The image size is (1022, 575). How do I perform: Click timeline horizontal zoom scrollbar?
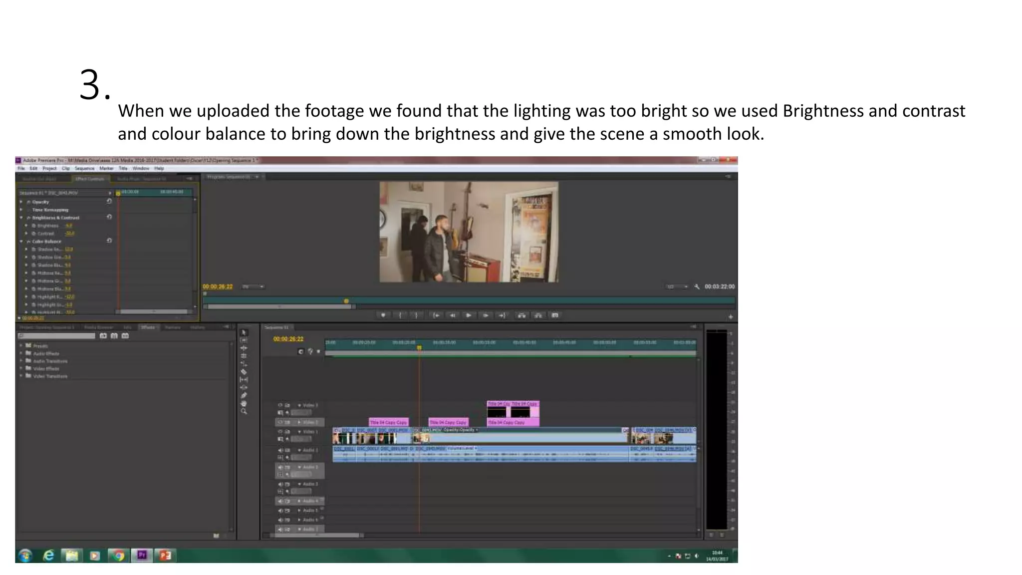[x=316, y=535]
